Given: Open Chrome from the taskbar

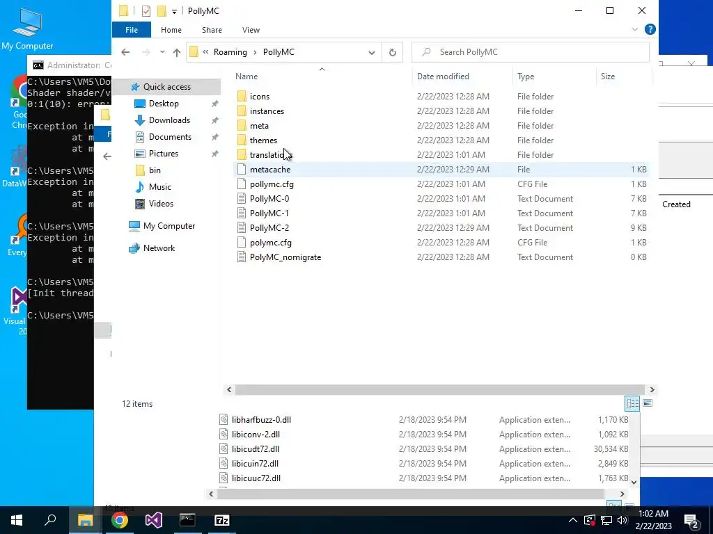Looking at the screenshot, I should click(120, 520).
